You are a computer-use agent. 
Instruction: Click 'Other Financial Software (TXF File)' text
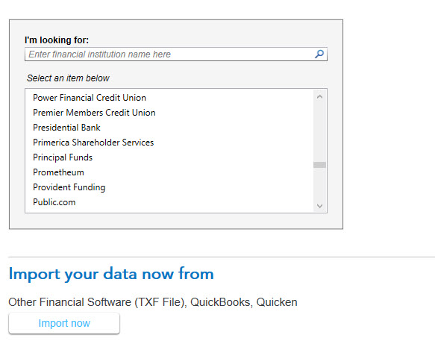tap(97, 302)
